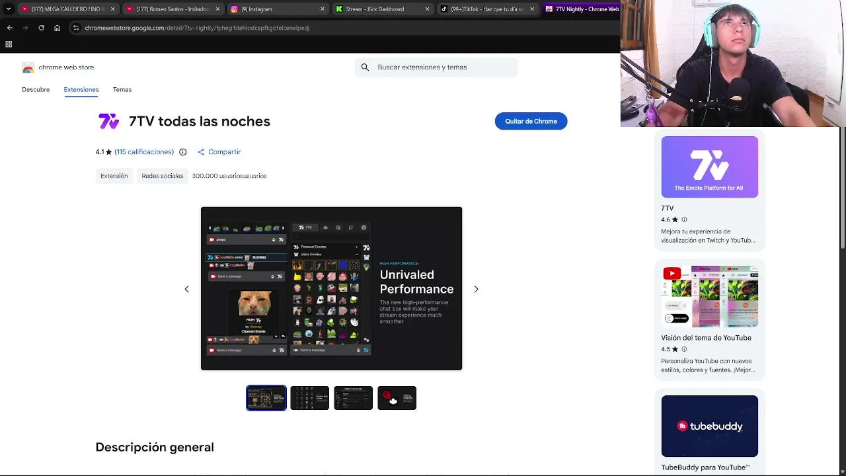Click Visión del tema de YouTube title
This screenshot has height=476, width=846.
pyautogui.click(x=706, y=338)
